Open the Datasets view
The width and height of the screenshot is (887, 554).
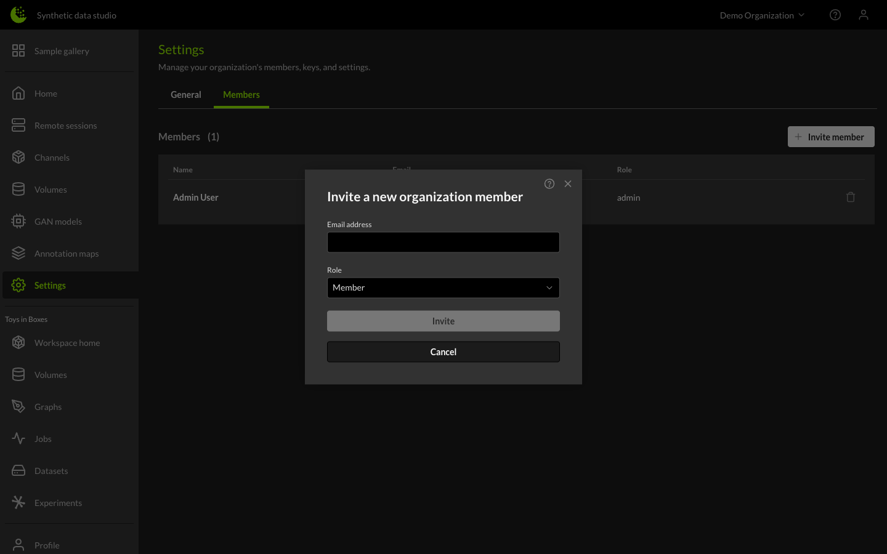pyautogui.click(x=51, y=470)
